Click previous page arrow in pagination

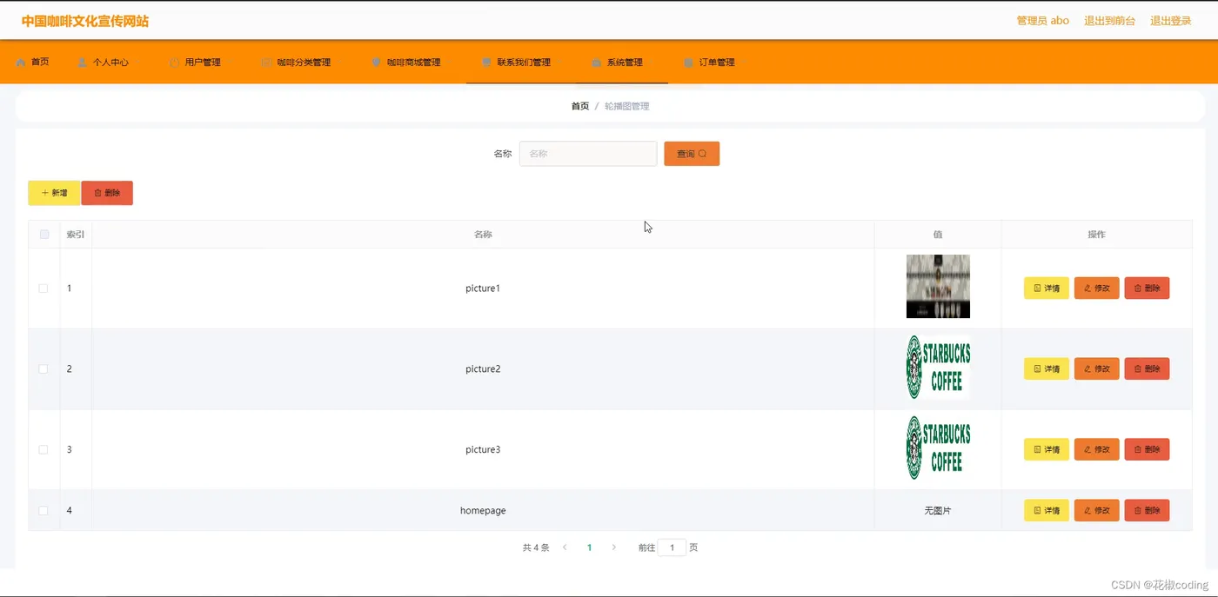pos(565,547)
